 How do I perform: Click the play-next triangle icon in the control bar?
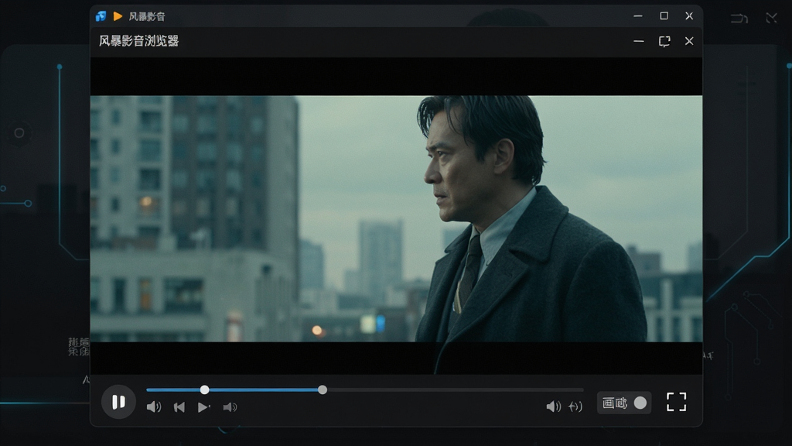(203, 407)
